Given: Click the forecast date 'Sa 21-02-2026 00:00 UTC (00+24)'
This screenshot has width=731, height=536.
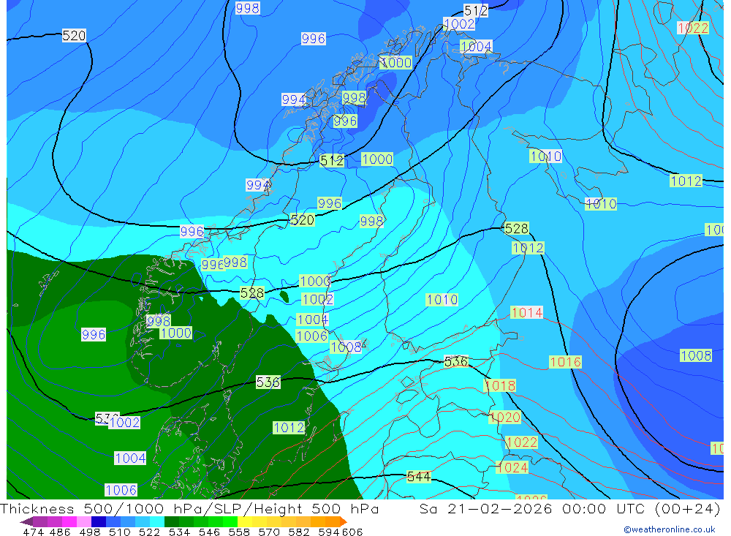Looking at the screenshot, I should tap(569, 508).
